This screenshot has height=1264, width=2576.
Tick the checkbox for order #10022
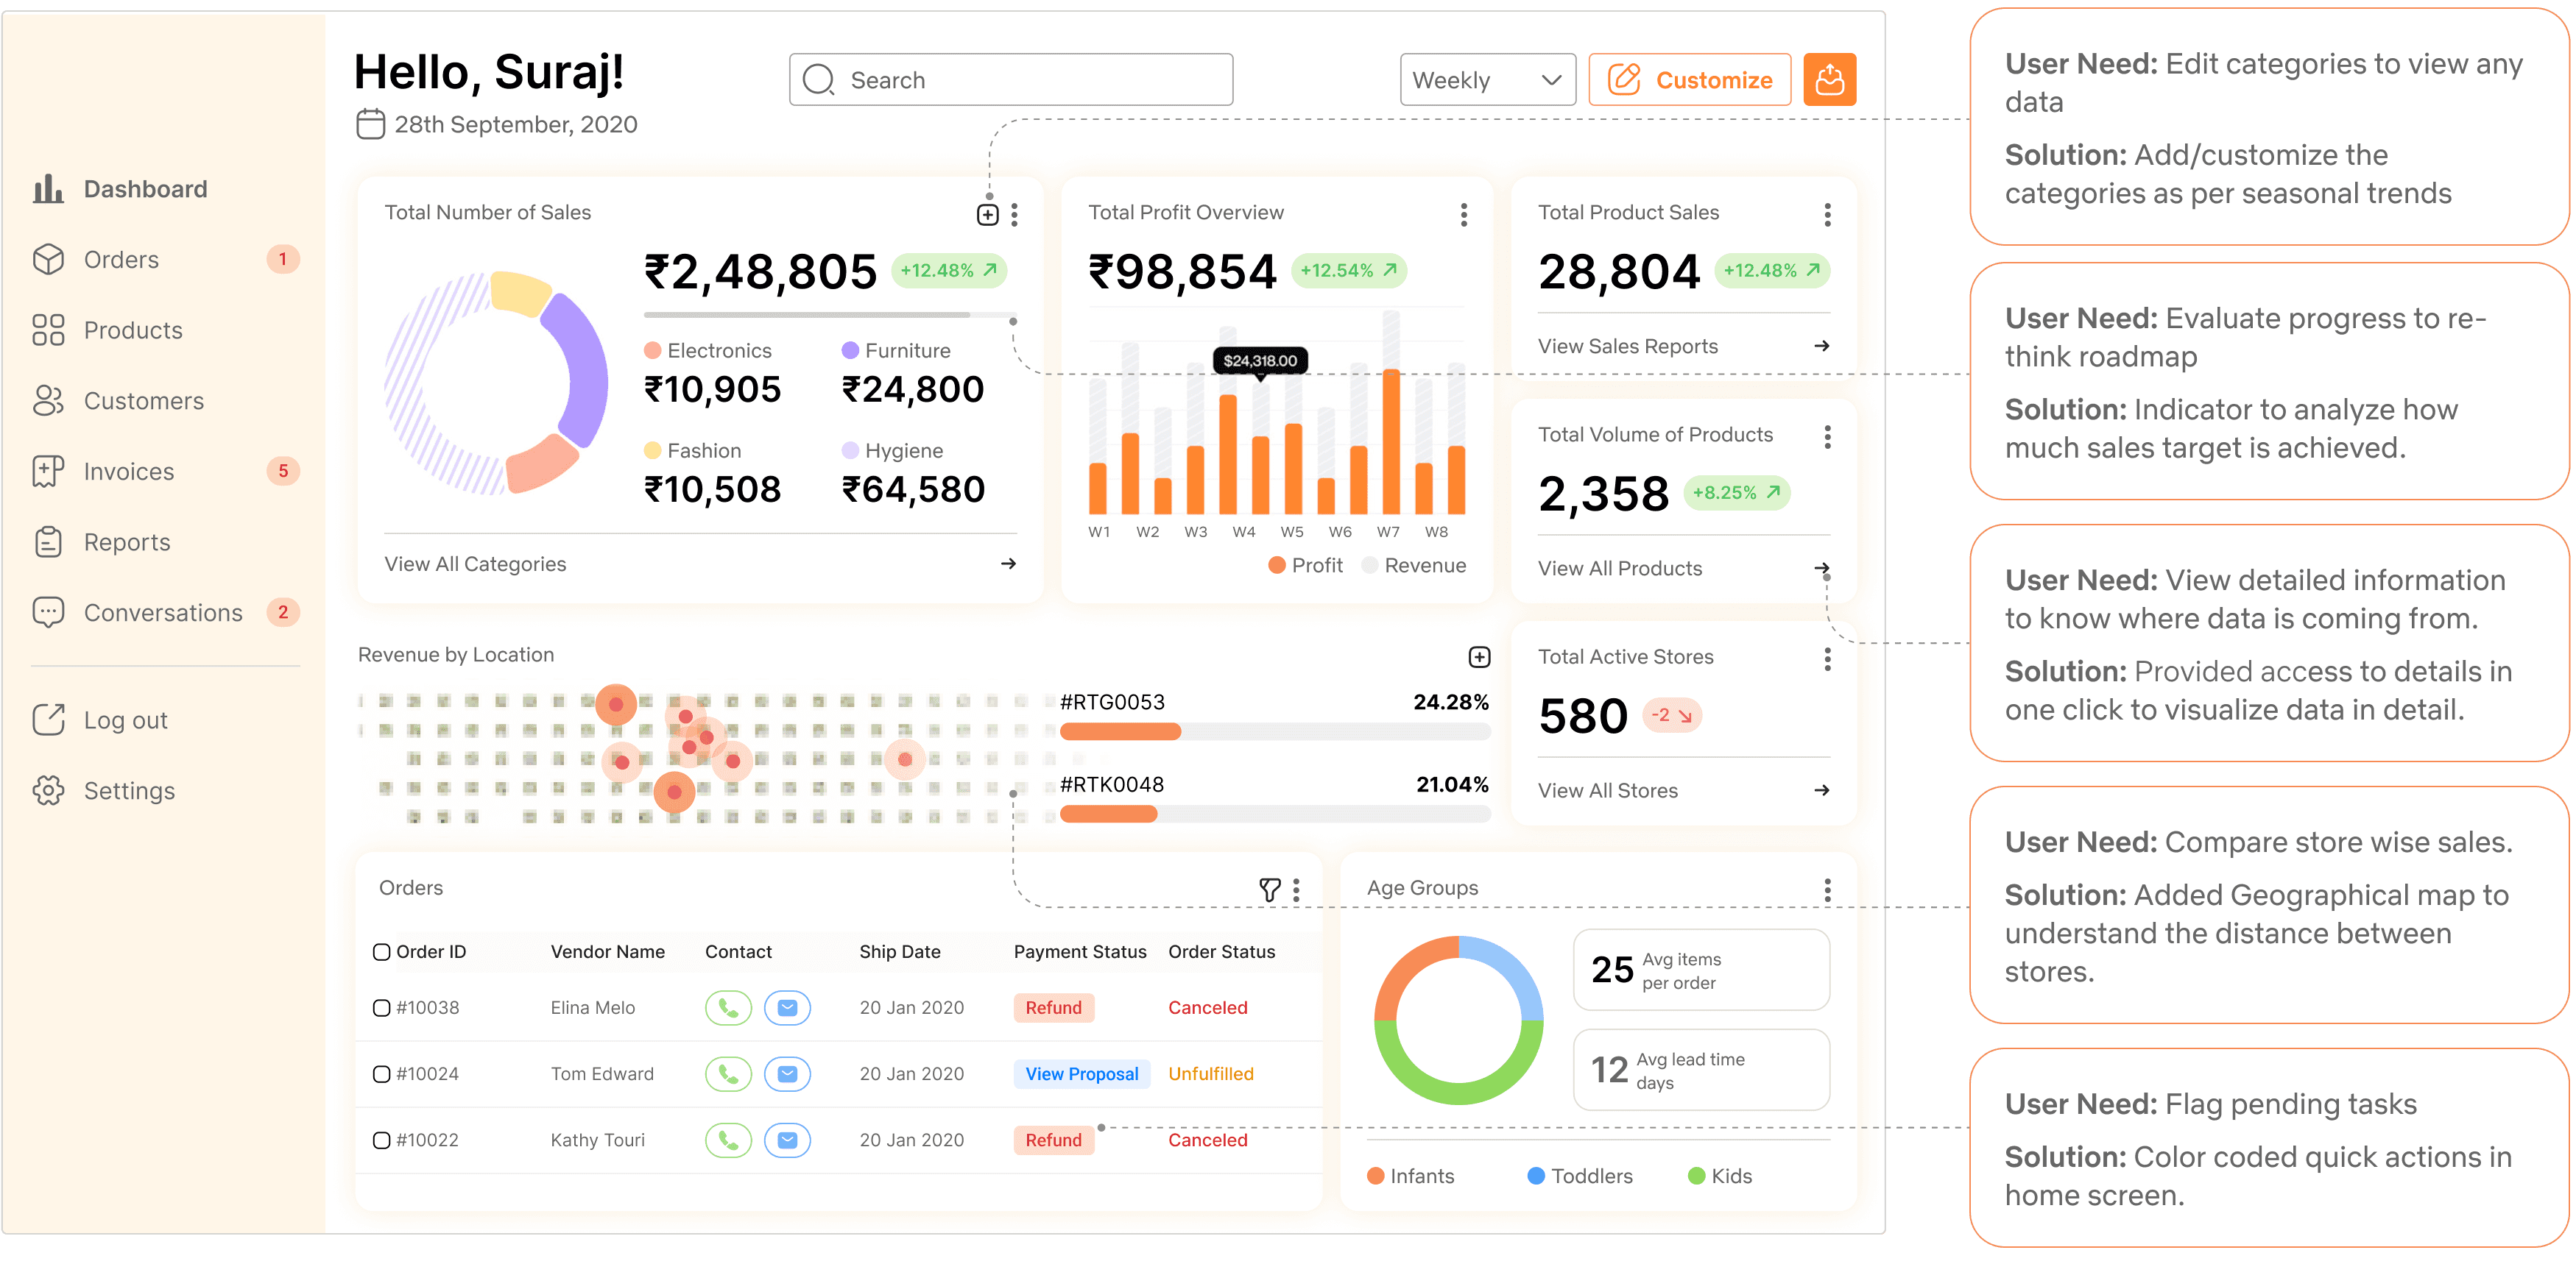pyautogui.click(x=381, y=1140)
